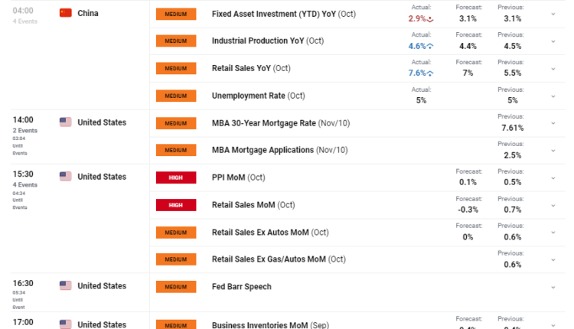Expand details for China Unemployment Rate

553,96
